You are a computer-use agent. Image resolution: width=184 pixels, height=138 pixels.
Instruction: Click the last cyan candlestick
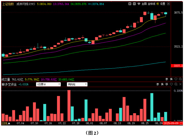click(x=166, y=14)
